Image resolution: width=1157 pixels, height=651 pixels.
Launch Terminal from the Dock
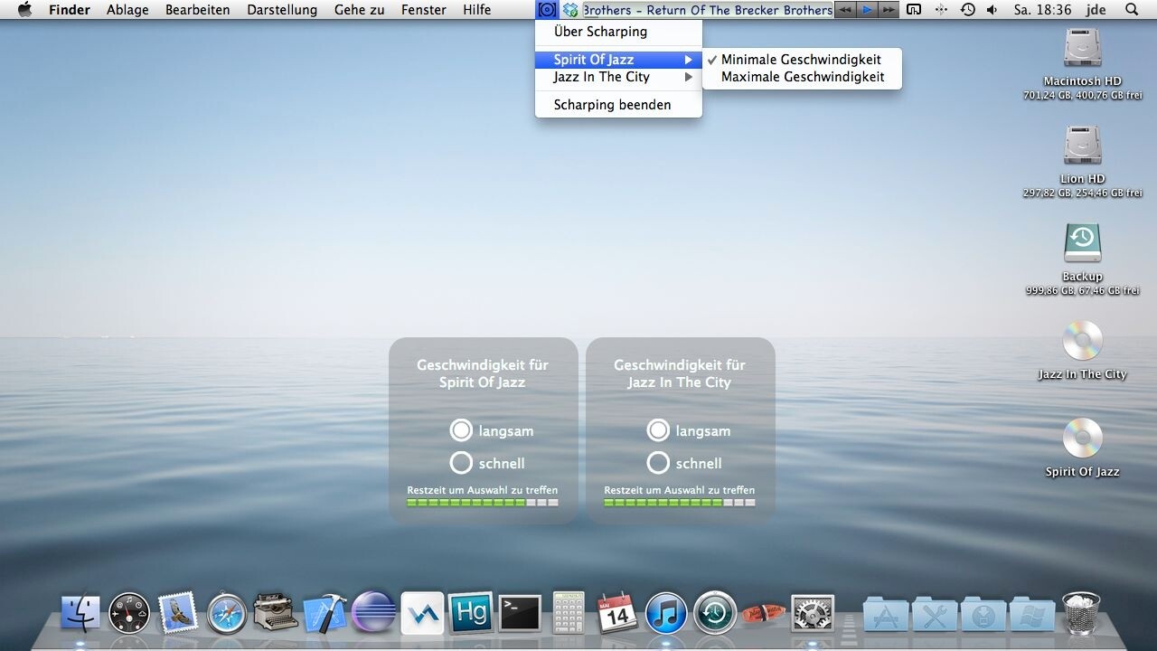click(520, 613)
